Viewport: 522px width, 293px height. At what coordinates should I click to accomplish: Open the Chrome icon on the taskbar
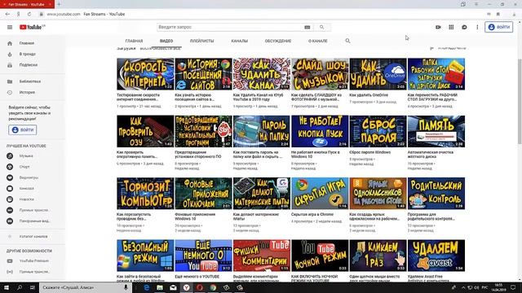click(x=213, y=287)
